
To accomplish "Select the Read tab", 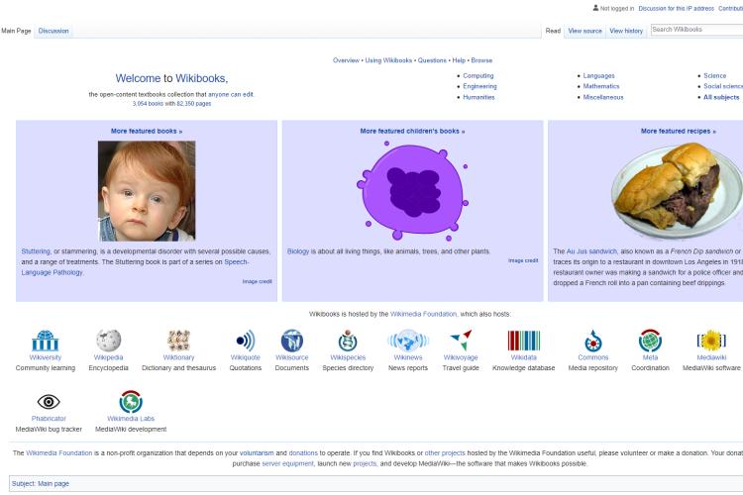I will (553, 31).
